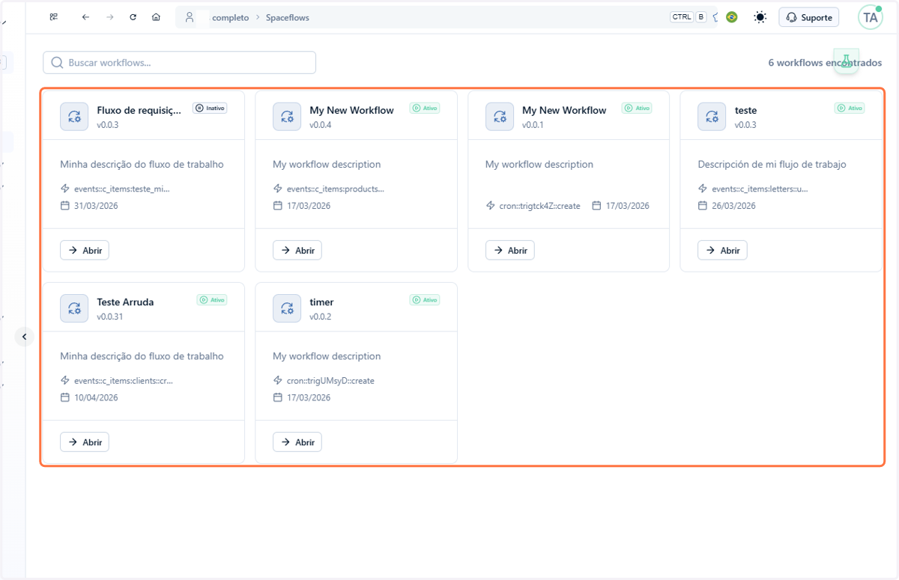Click 'Ativo' badge on 'timer' card
Viewport: 899px width, 580px height.
[x=425, y=299]
